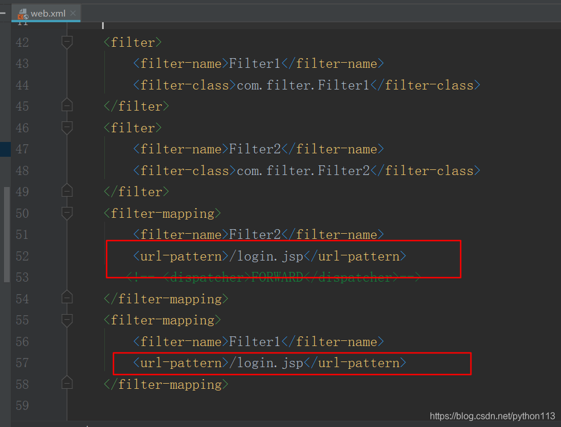Click the blue marker beside line 47

tap(5, 149)
